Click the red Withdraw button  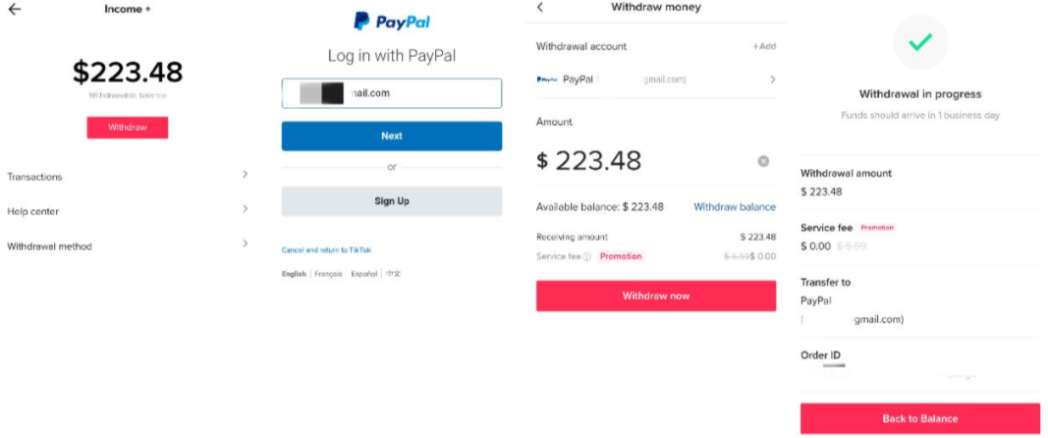click(x=127, y=127)
